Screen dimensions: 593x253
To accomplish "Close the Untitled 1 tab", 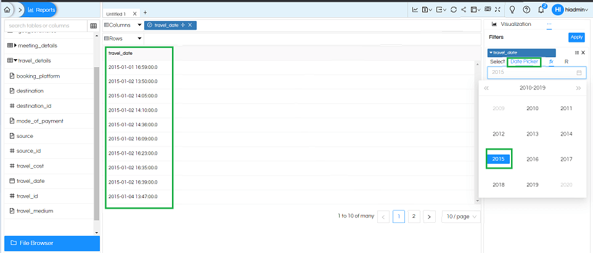I will [134, 14].
